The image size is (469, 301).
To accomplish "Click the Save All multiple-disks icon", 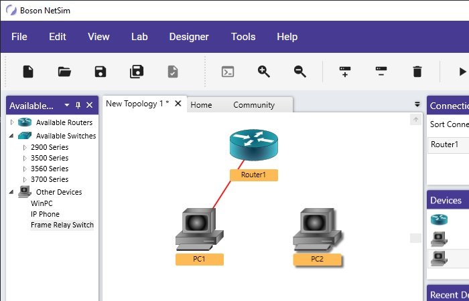I will 137,72.
